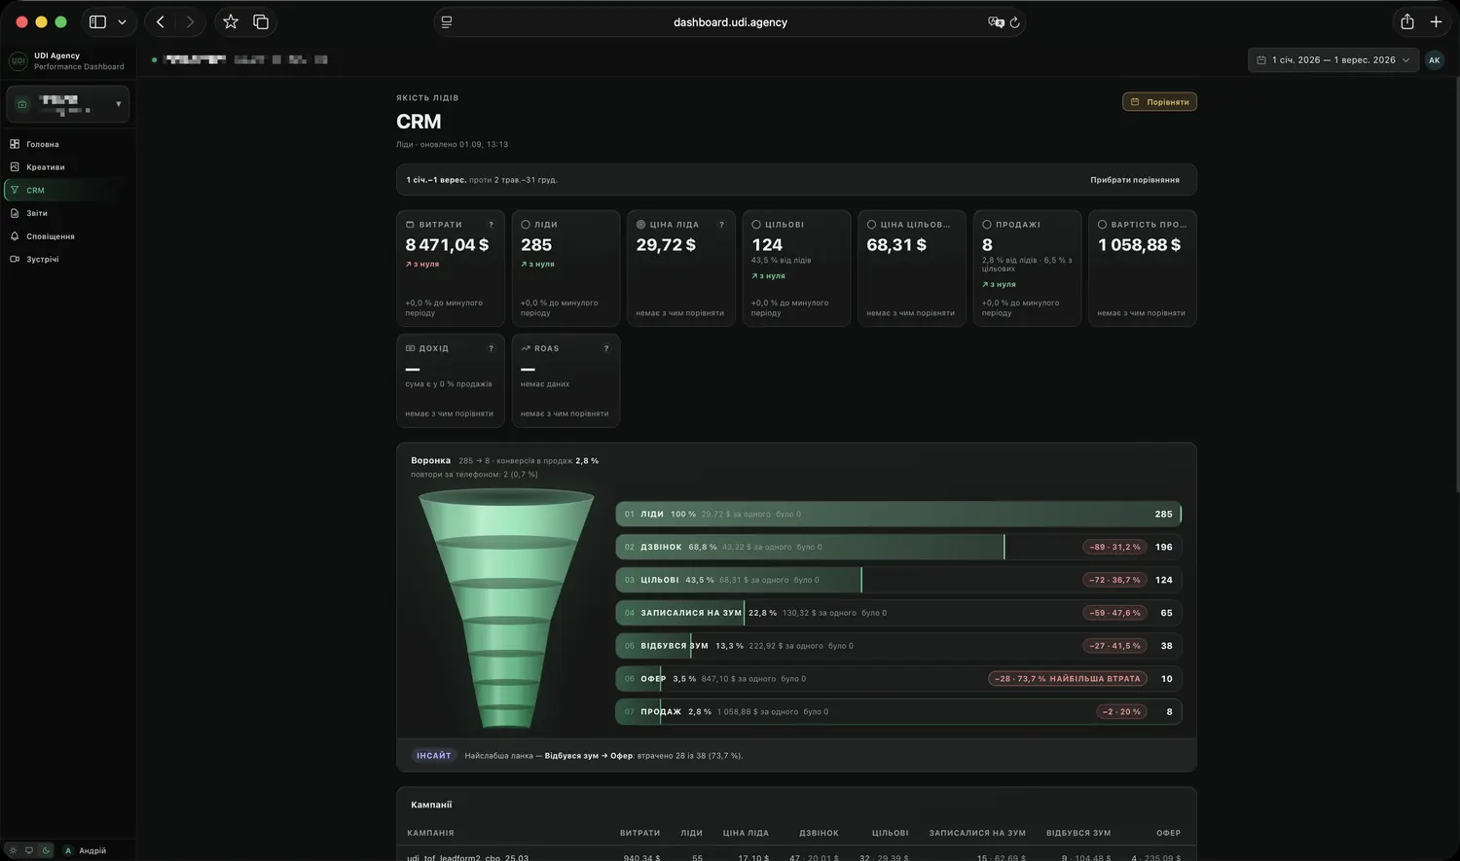Click the funnel chart graphic
The width and height of the screenshot is (1460, 861).
coord(506,609)
